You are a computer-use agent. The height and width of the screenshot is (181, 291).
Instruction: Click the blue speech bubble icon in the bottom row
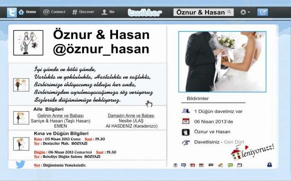click(x=183, y=165)
